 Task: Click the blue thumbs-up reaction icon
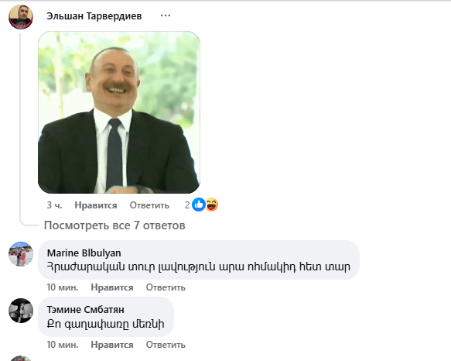[199, 205]
